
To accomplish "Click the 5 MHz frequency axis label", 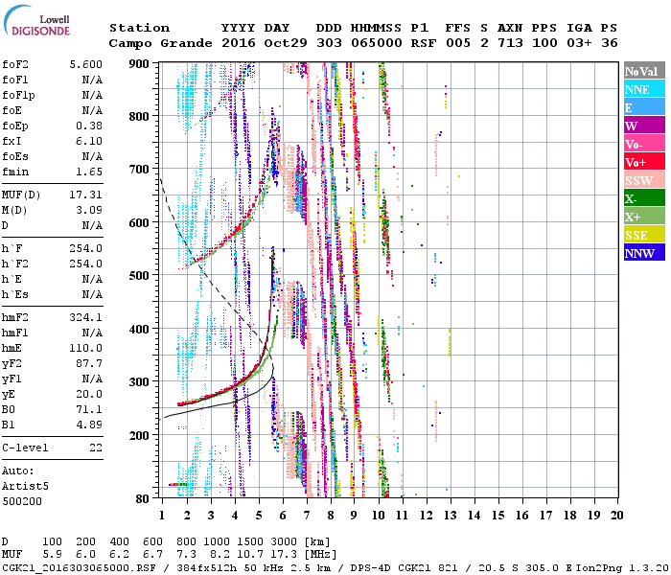I will coord(259,516).
